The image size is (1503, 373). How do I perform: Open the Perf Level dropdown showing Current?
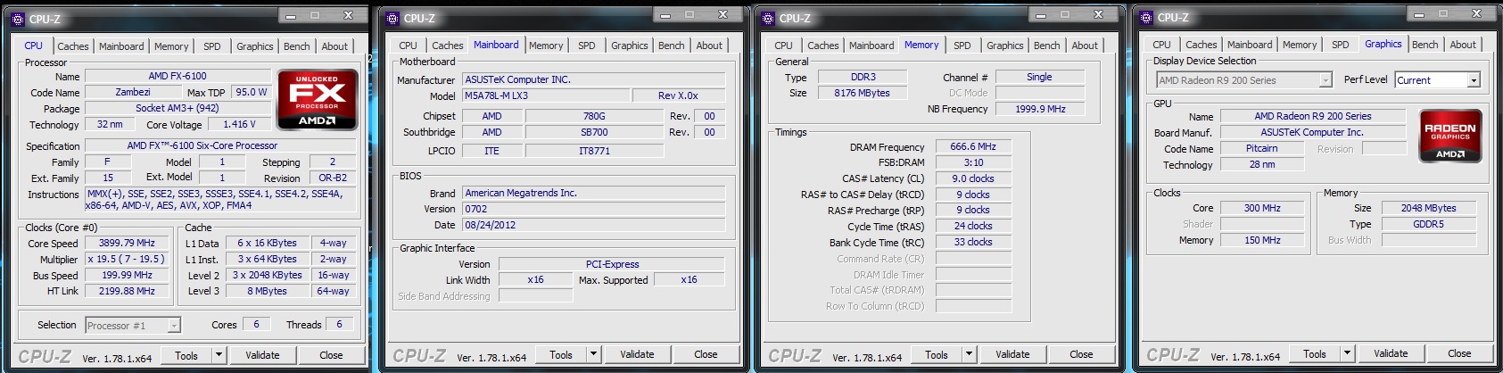tap(1473, 80)
